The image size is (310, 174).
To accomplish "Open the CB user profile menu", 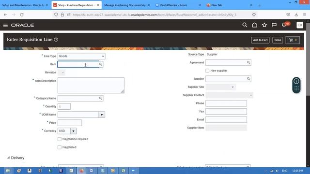I will pyautogui.click(x=299, y=25).
